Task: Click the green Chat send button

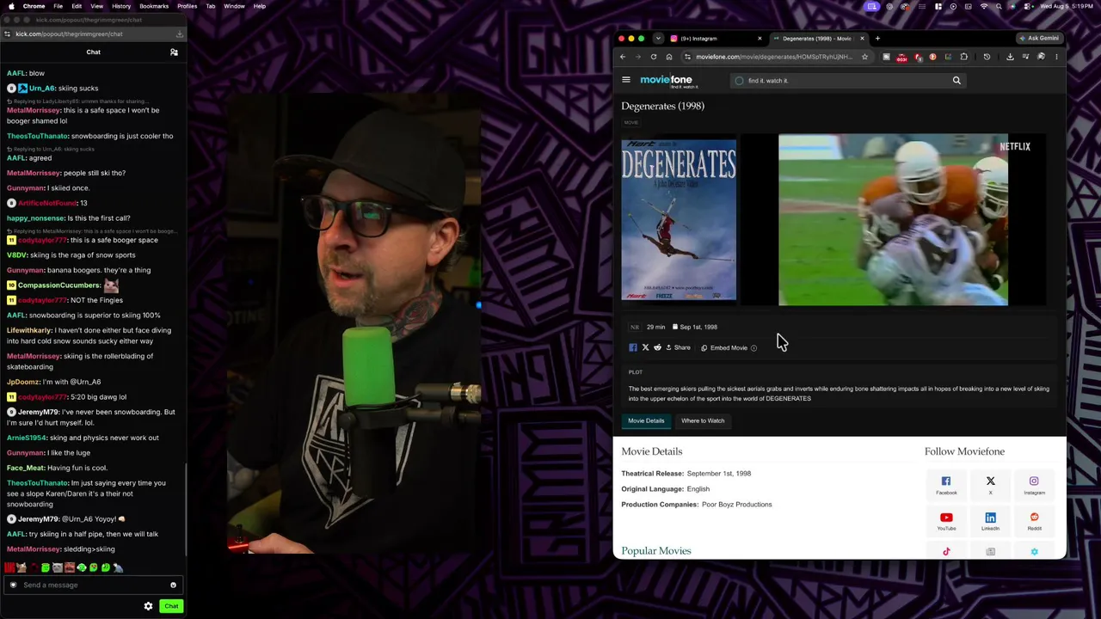Action: point(171,606)
